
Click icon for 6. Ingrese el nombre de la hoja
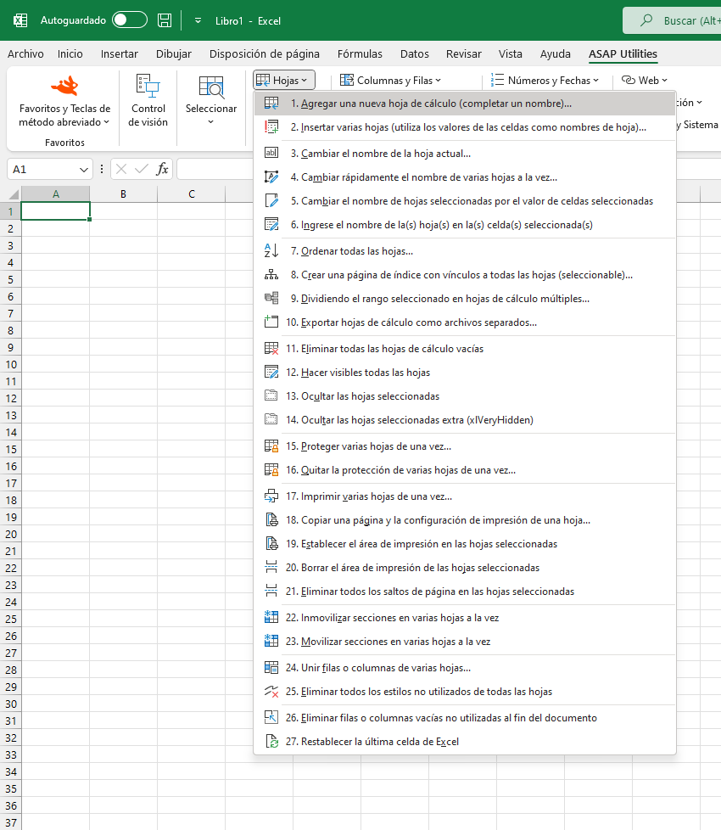[271, 225]
